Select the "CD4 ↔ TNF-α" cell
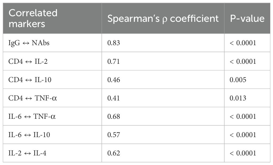This screenshot has width=273, height=165. (x=33, y=98)
